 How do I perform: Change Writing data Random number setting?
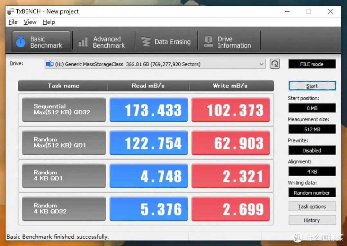[x=312, y=193]
